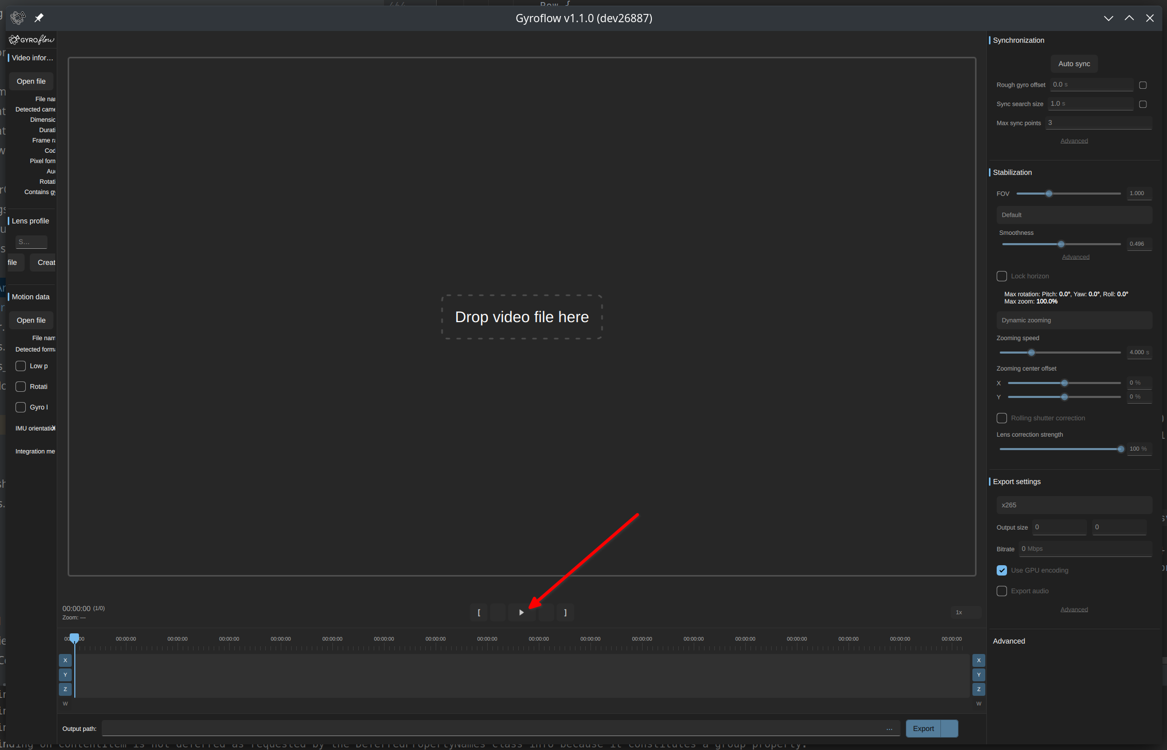Click the Gyroflow logo in the sidebar
This screenshot has height=750, width=1167.
click(x=30, y=39)
